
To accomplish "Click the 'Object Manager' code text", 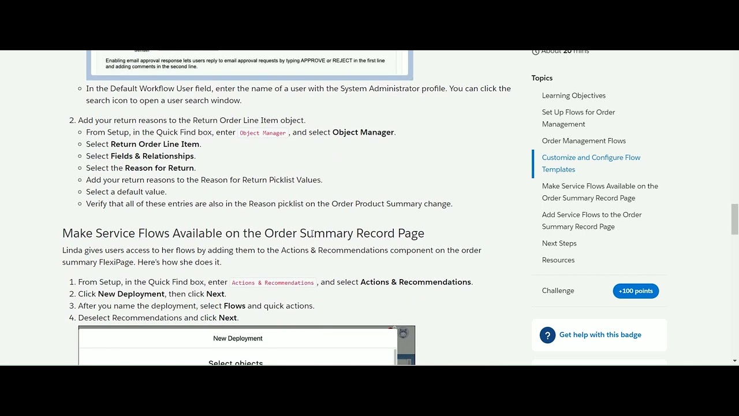I will coord(262,133).
